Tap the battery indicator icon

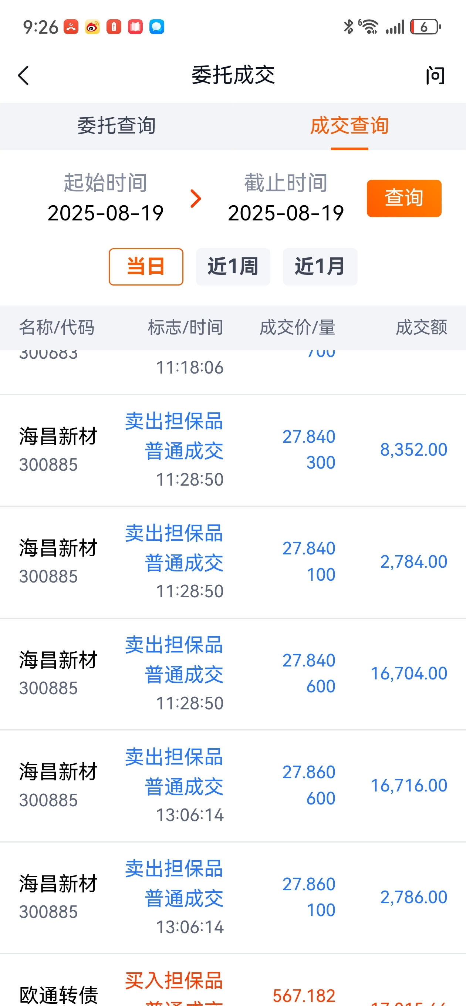(425, 27)
